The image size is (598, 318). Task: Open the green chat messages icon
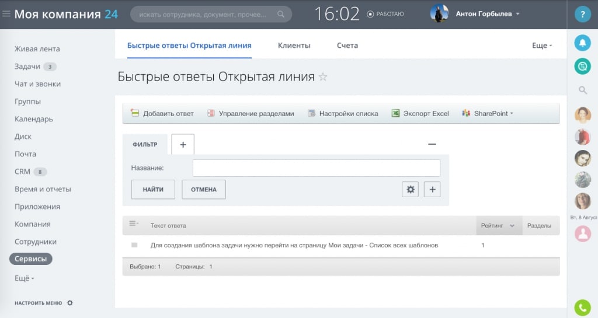[x=582, y=67]
